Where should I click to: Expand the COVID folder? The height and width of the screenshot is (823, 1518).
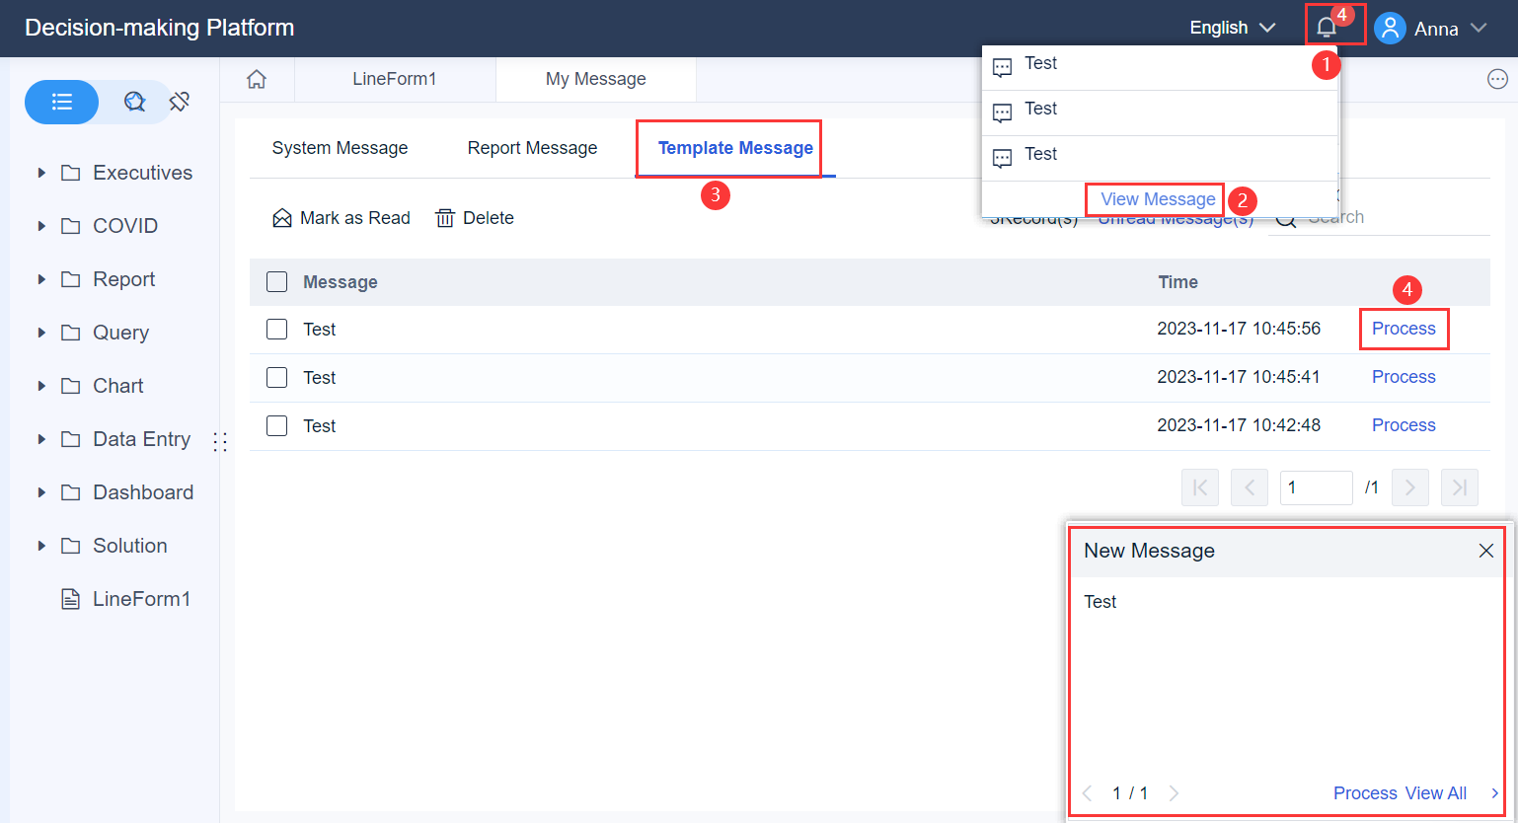point(41,226)
